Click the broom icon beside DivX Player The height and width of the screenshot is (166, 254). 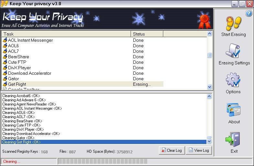pyautogui.click(x=5, y=68)
